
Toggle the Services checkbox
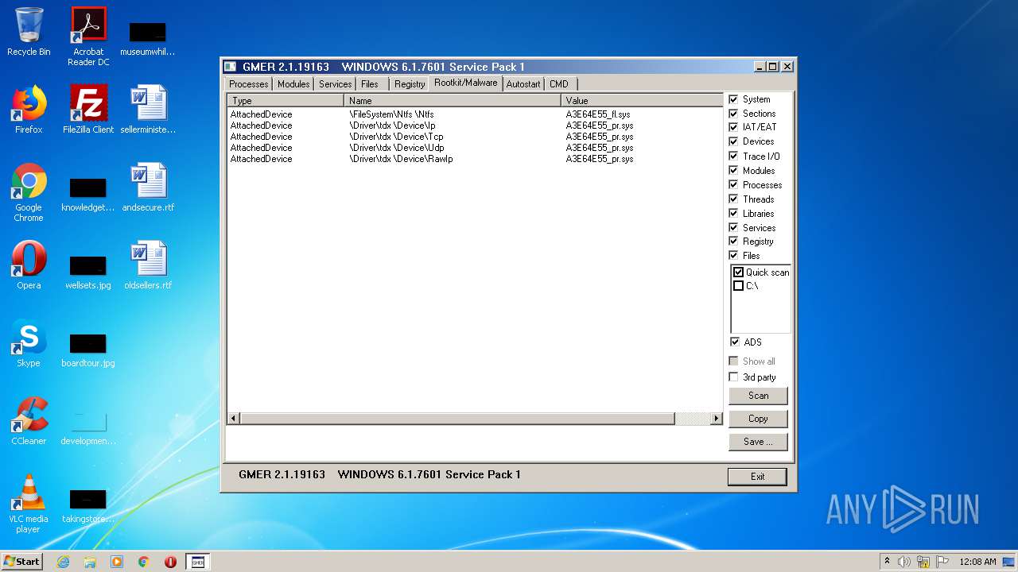(733, 227)
